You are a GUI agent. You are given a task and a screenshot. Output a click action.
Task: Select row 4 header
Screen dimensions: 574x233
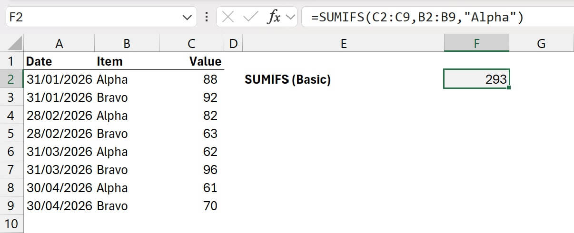tap(11, 116)
